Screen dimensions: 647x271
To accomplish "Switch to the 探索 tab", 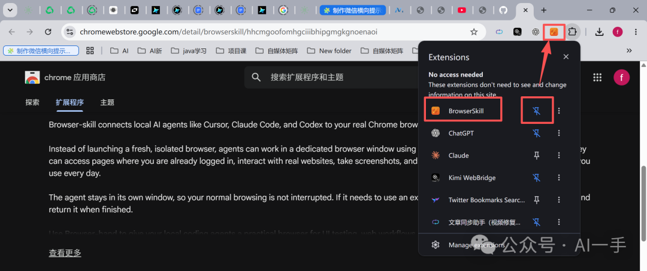I will pos(32,102).
